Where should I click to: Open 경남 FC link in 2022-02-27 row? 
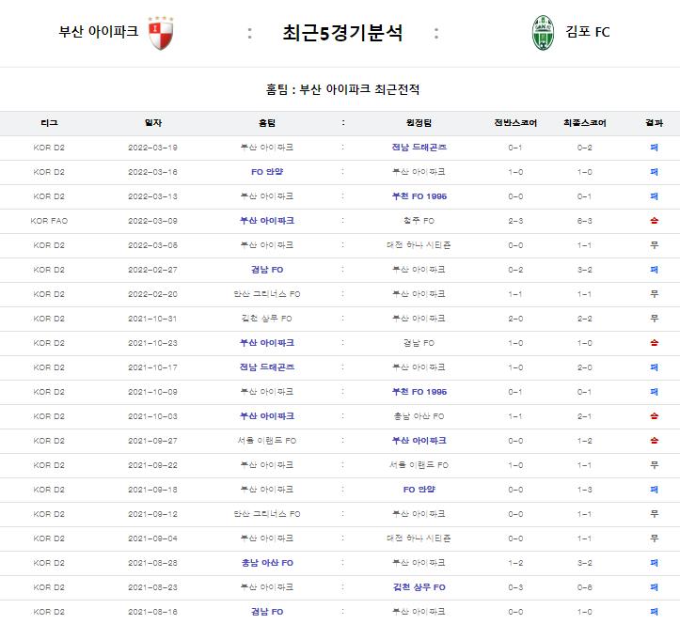coord(267,270)
